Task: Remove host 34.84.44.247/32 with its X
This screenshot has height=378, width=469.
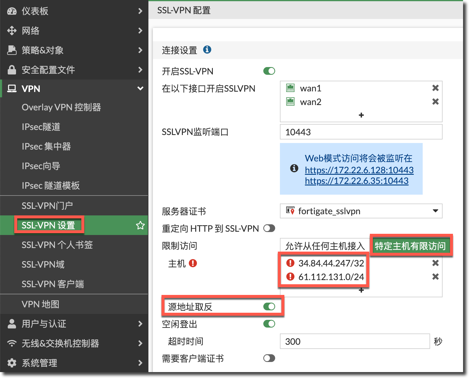Action: point(435,263)
